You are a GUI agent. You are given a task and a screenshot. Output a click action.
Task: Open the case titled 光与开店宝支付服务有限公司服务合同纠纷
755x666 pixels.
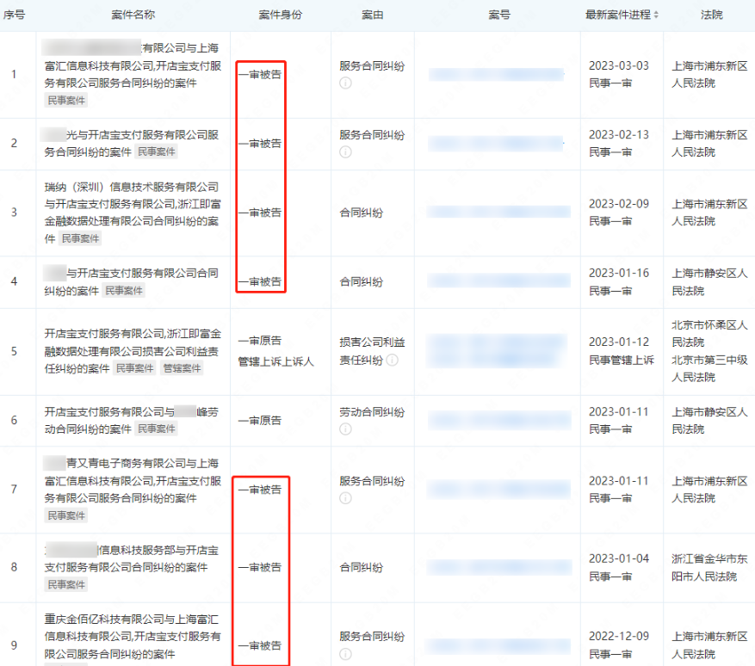[x=132, y=144]
